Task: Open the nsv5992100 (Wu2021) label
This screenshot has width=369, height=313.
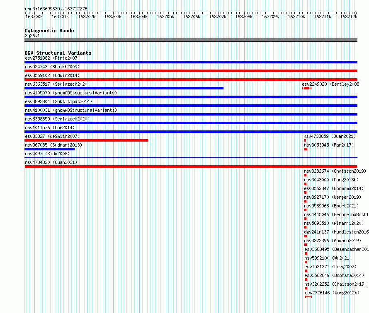Action: [x=328, y=258]
